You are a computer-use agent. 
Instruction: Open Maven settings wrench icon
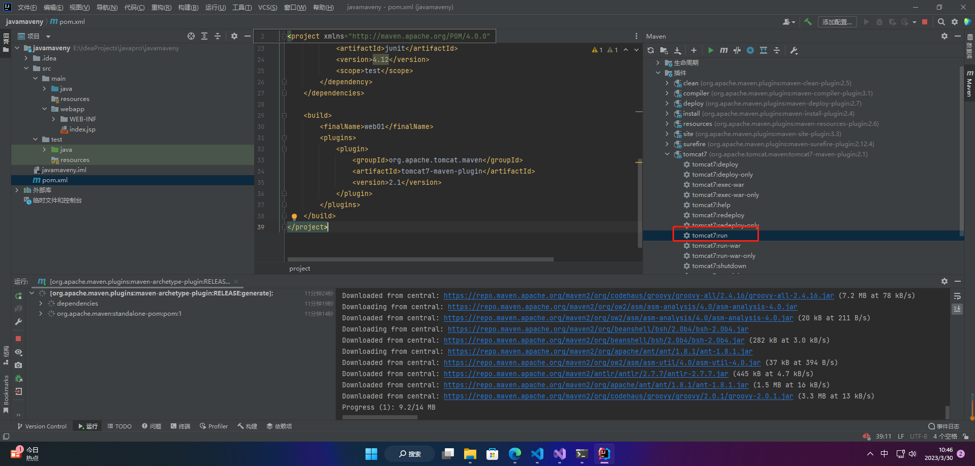(x=794, y=50)
